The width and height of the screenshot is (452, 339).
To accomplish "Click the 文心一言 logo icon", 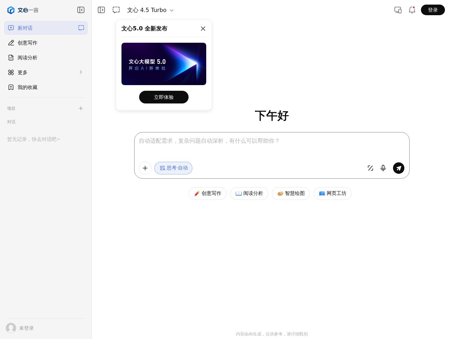I will tap(11, 10).
